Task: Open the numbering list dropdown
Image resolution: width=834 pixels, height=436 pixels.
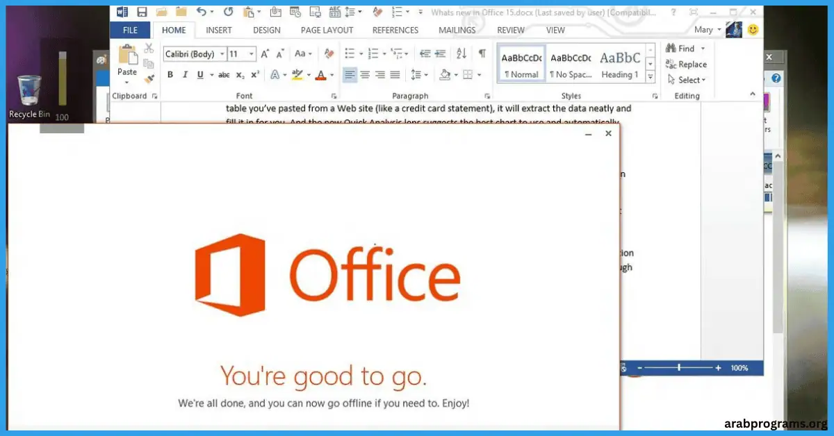Action: point(384,53)
